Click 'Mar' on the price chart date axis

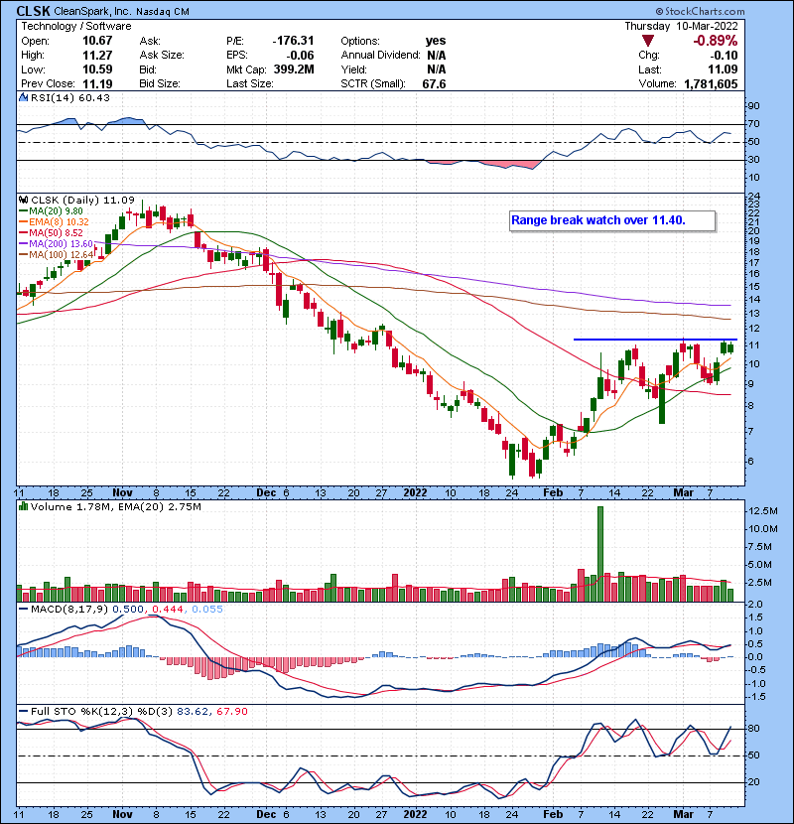(x=683, y=493)
